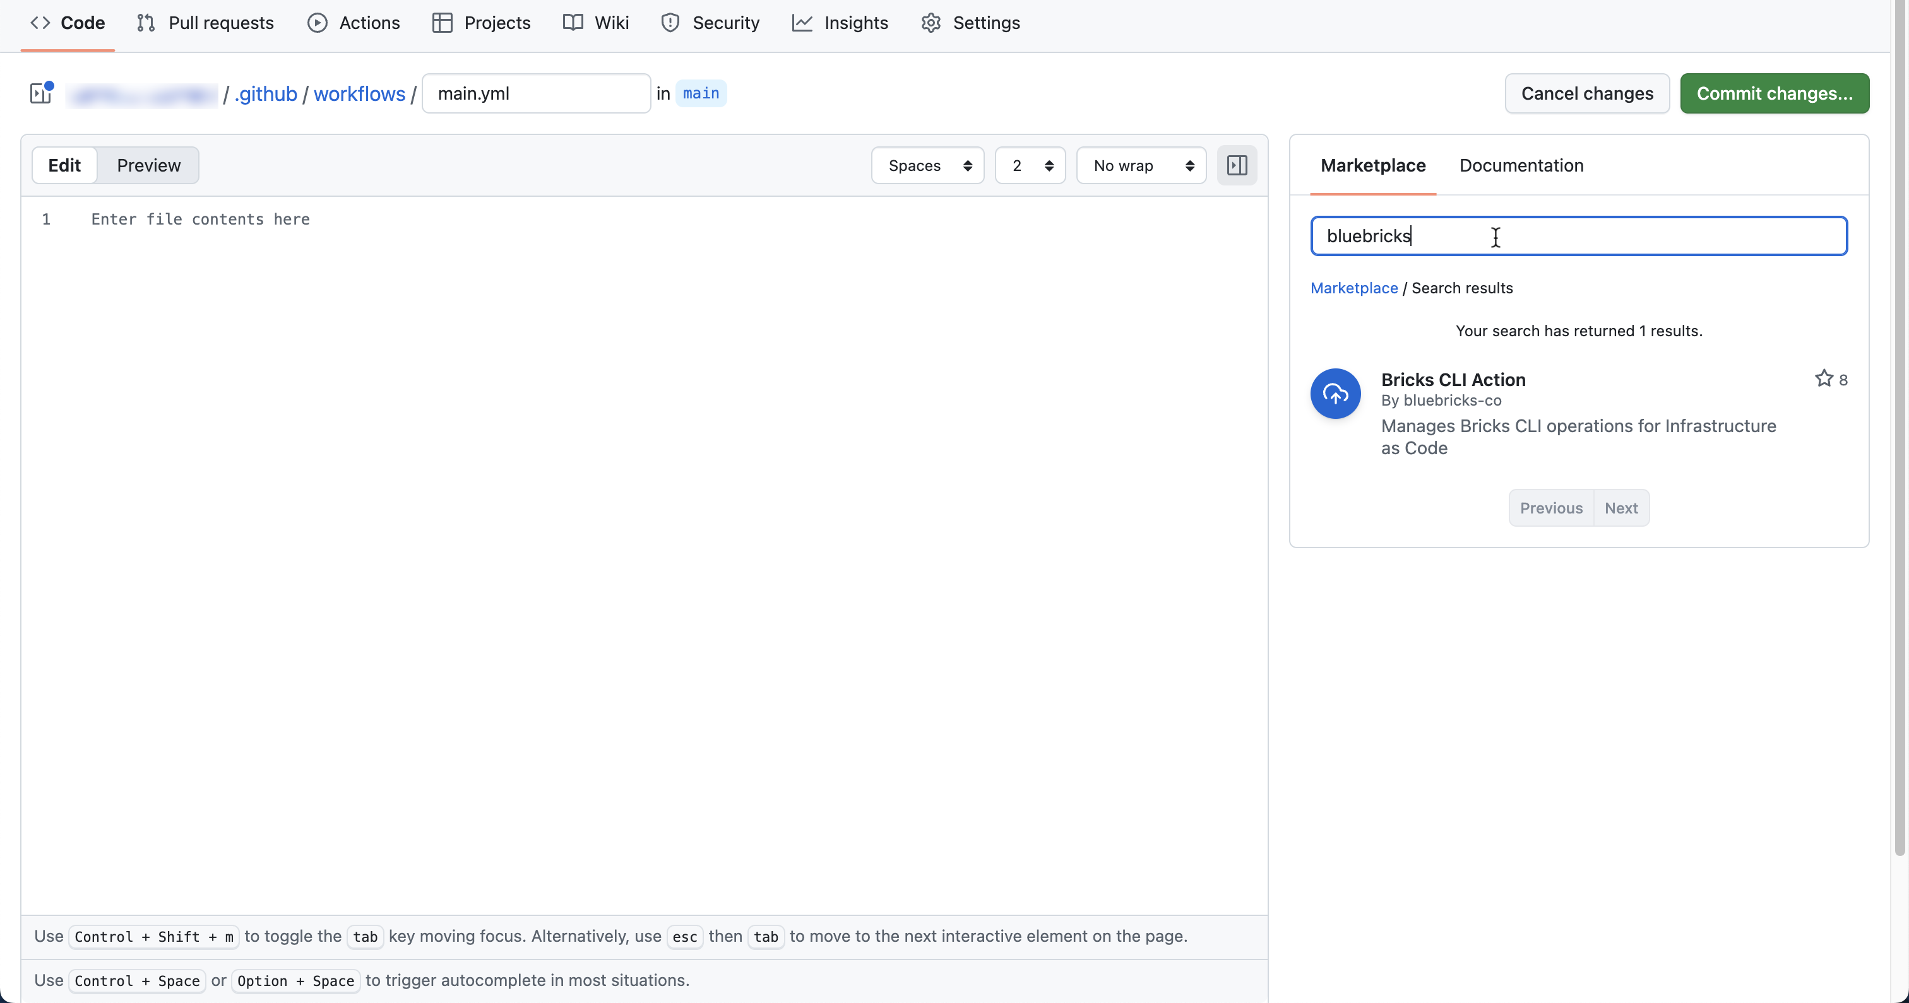Viewport: 1909px width, 1003px height.
Task: Switch to the Preview tab
Action: (x=148, y=165)
